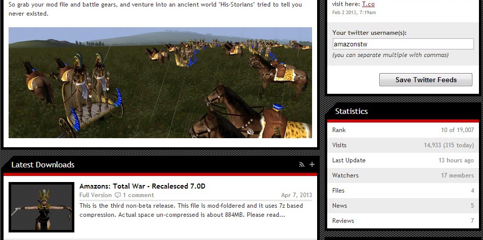Click the Last Update value 13 hours ago
The image size is (483, 240).
(456, 160)
